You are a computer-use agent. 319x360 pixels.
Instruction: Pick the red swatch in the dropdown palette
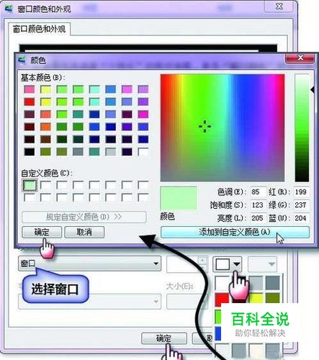click(222, 299)
